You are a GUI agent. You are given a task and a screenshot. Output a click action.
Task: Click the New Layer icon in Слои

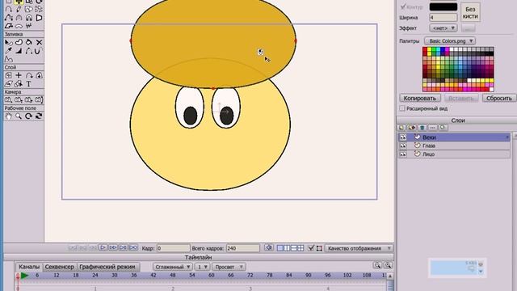point(401,128)
